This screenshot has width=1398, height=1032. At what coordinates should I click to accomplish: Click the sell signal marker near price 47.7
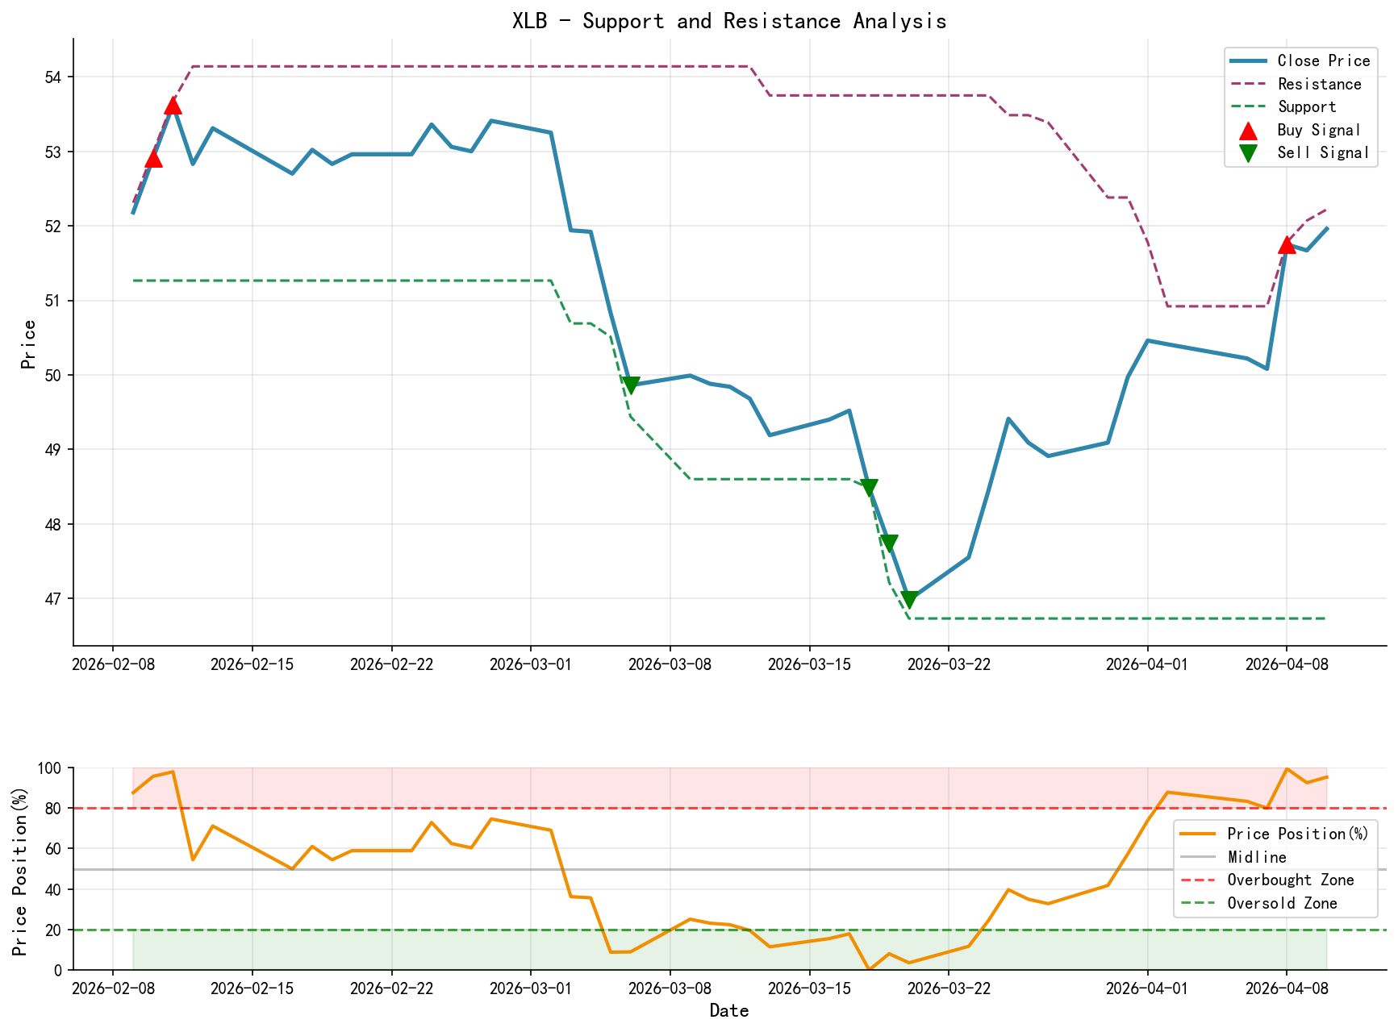[889, 543]
